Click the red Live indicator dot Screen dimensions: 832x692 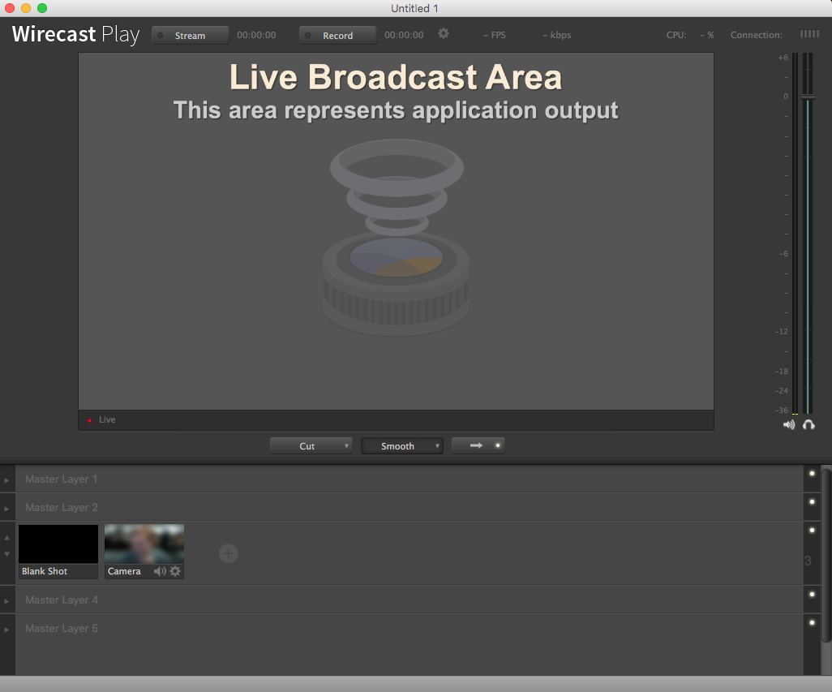point(90,420)
